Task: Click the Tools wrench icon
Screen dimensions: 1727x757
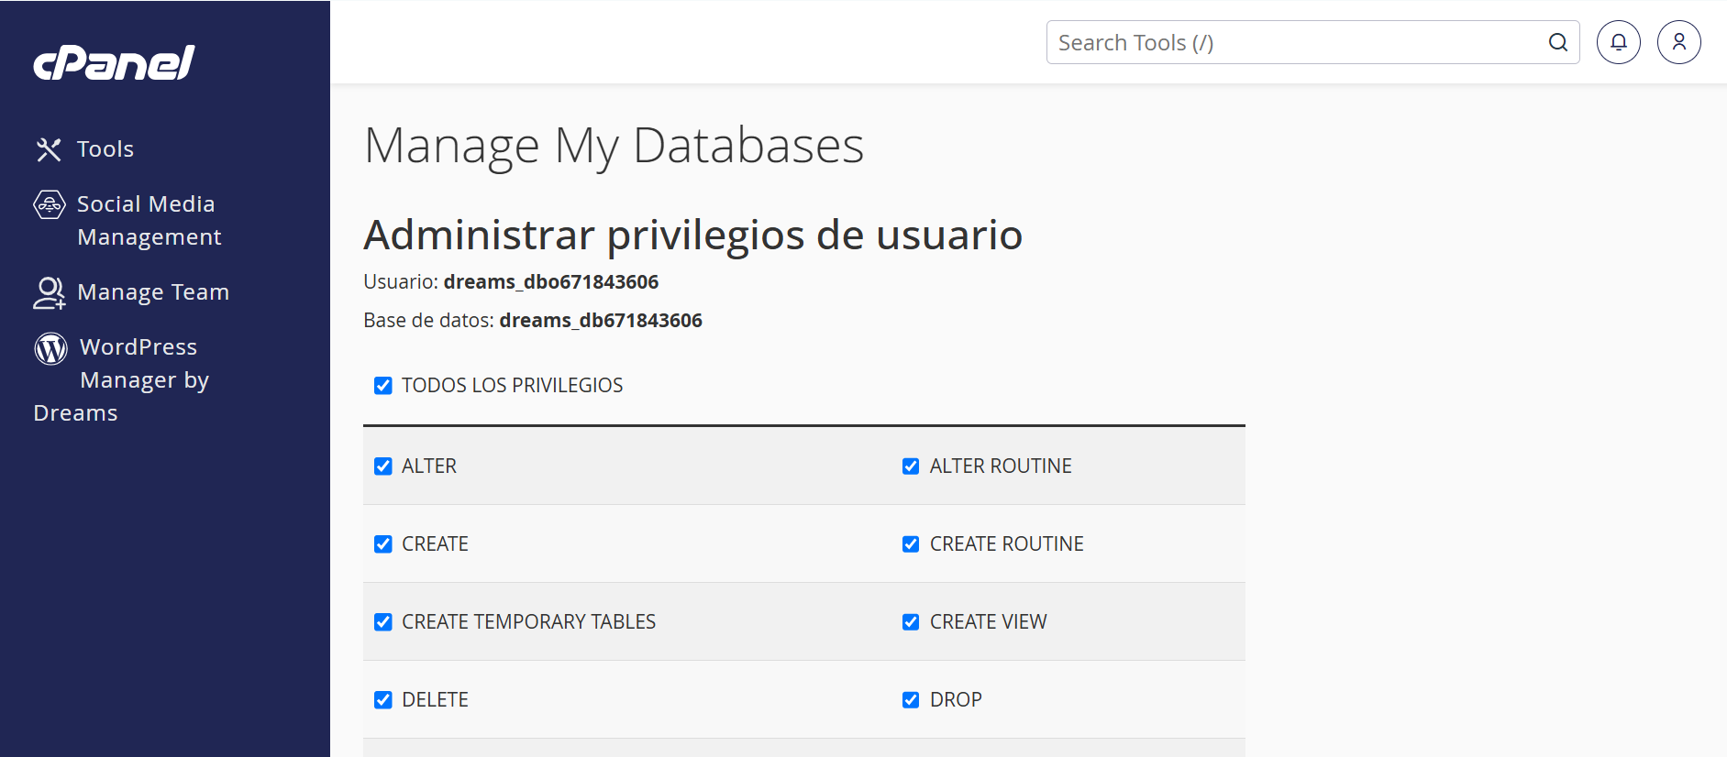Action: click(49, 149)
